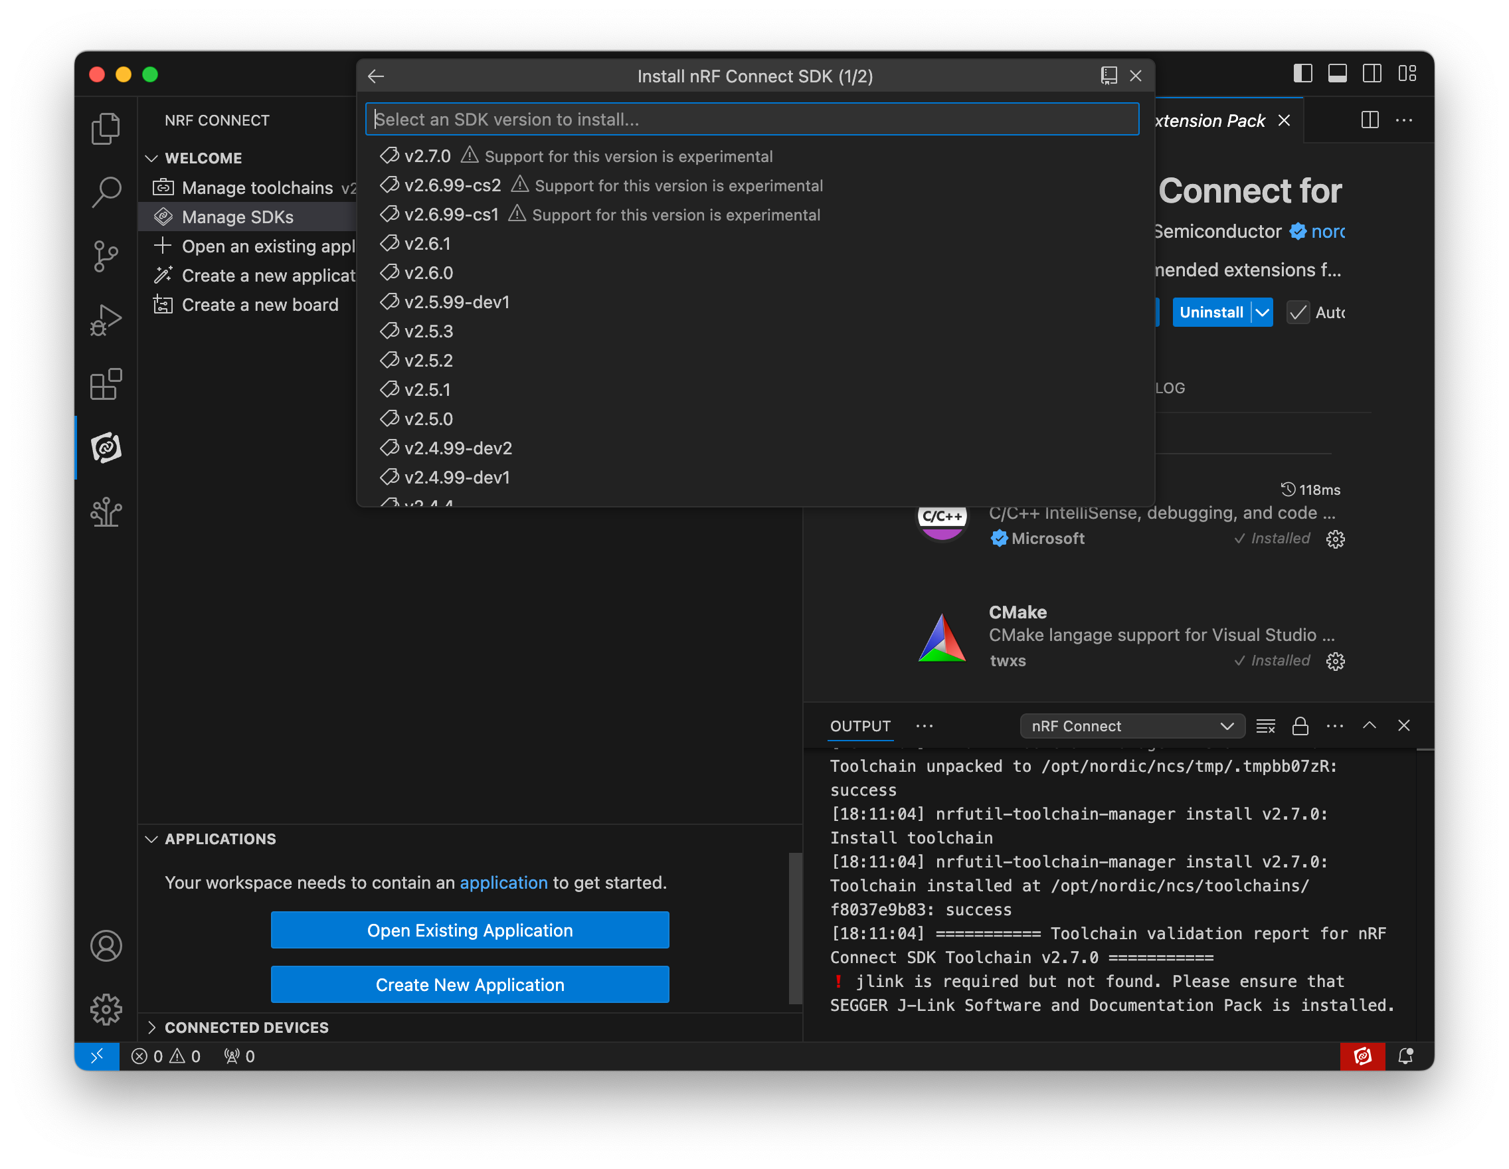Choose SDK version v2.6.1
This screenshot has height=1169, width=1509.
754,244
